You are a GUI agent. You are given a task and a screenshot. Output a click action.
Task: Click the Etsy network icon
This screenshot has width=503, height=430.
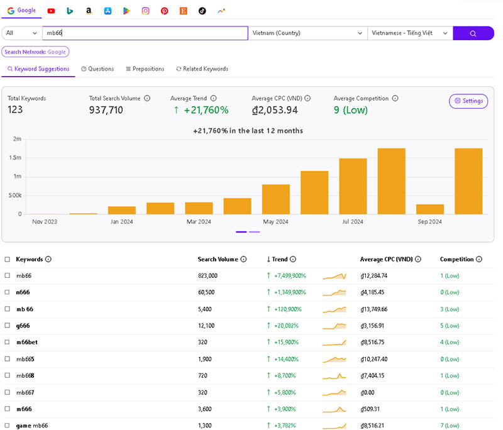coord(183,11)
